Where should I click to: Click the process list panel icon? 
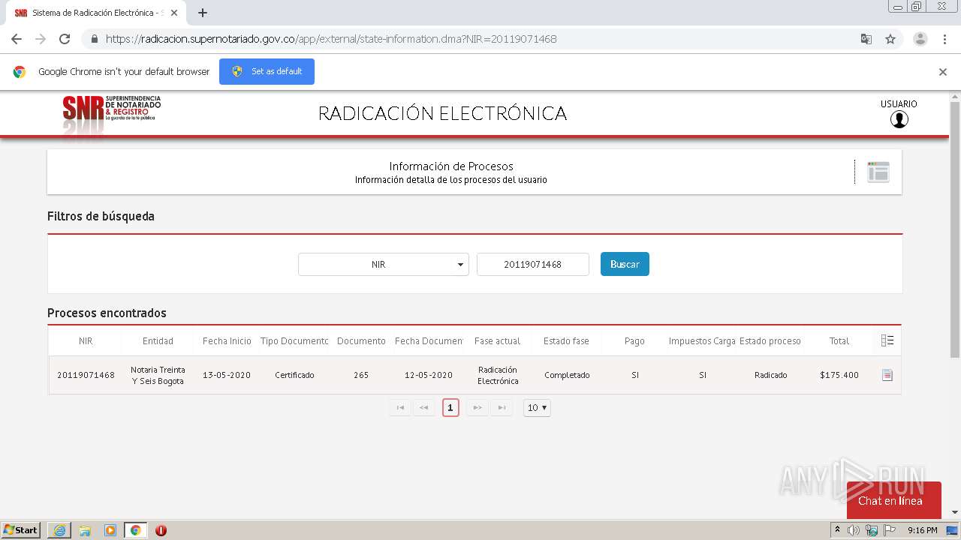(x=878, y=172)
